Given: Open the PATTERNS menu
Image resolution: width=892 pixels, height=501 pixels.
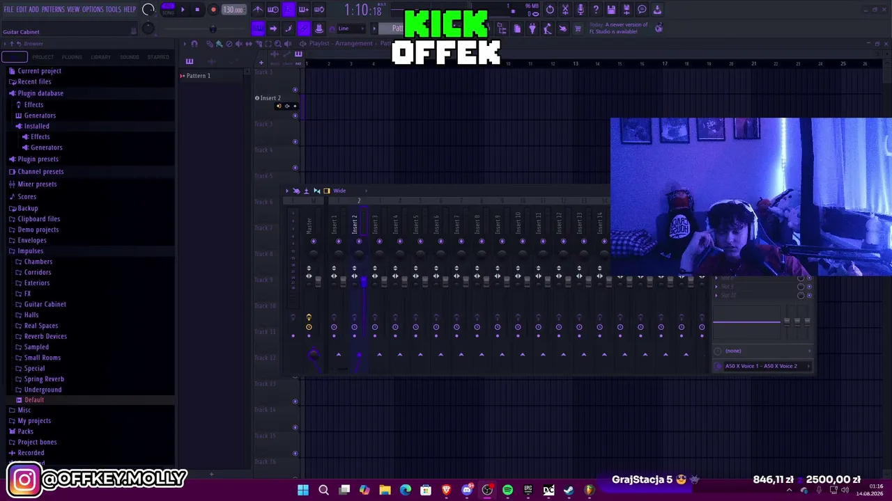Looking at the screenshot, I should pos(53,10).
